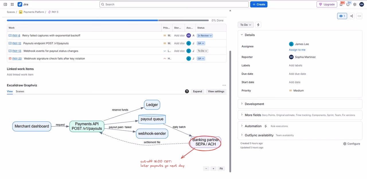
Task: Zoom out diagram with minus button
Action: [206, 168]
